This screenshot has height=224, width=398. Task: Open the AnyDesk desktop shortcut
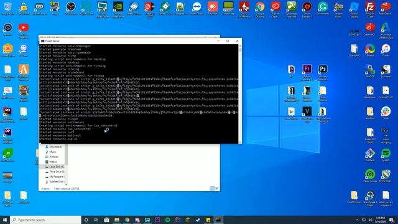[213, 8]
